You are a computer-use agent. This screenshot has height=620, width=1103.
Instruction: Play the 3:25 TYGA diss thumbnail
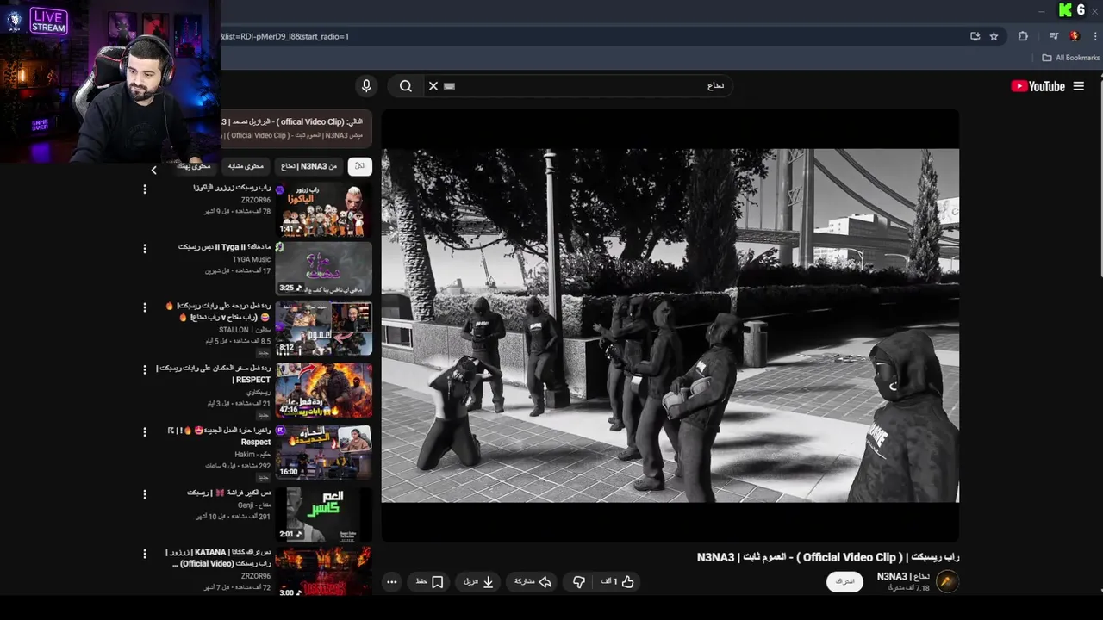point(324,269)
